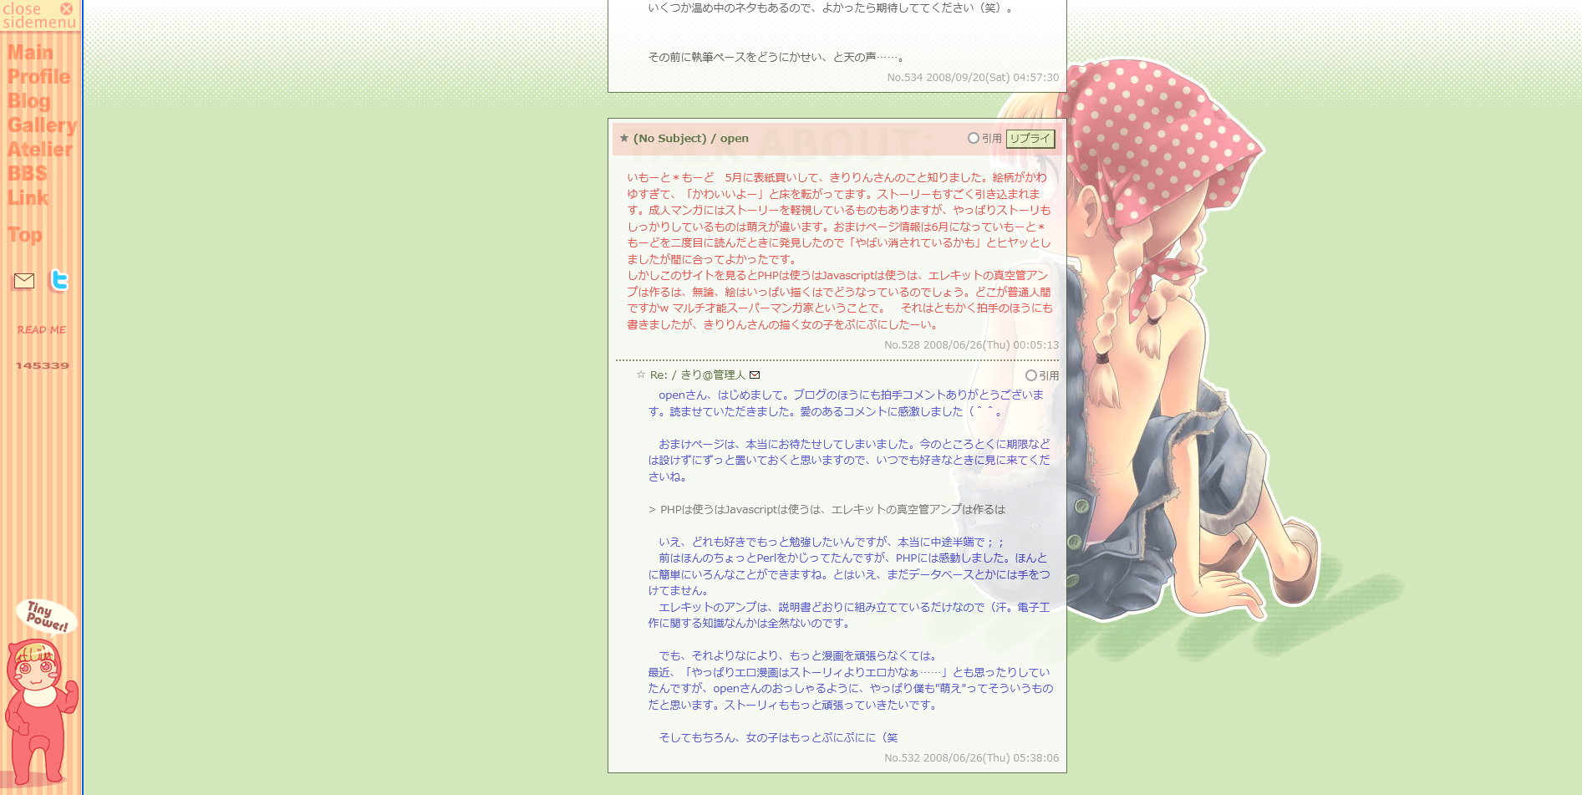This screenshot has height=795, width=1582.
Task: Open the Gallery section
Action: tap(42, 125)
